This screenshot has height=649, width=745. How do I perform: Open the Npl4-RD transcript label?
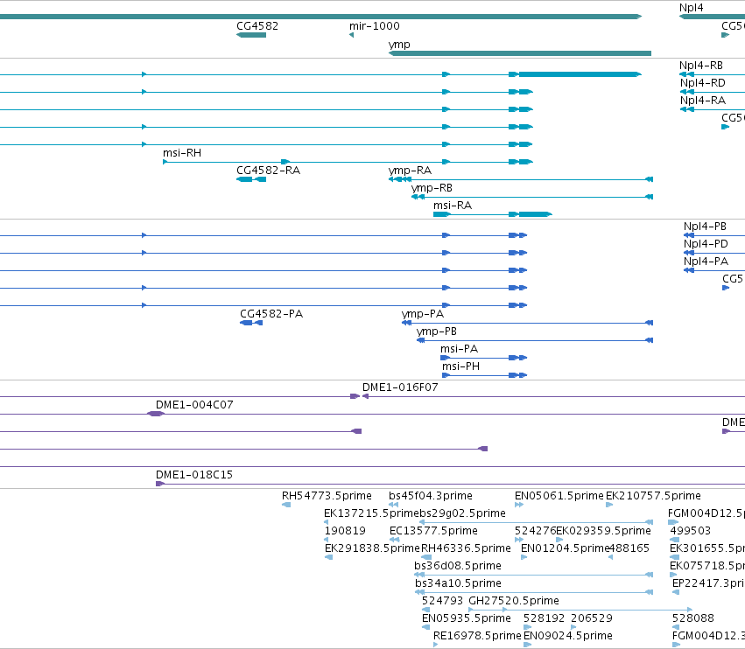coord(702,83)
